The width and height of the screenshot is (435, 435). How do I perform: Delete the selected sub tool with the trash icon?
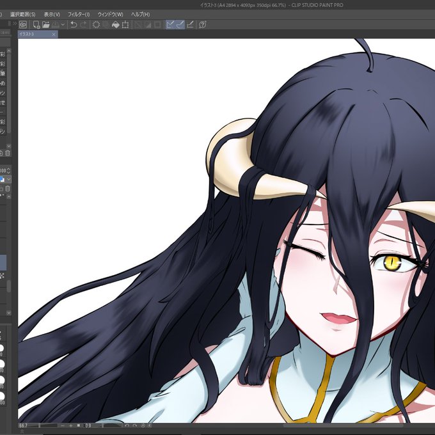point(8,153)
